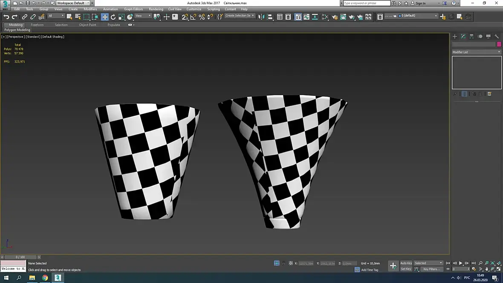Image resolution: width=503 pixels, height=283 pixels.
Task: Select the Move tool in main toolbar
Action: 104,17
